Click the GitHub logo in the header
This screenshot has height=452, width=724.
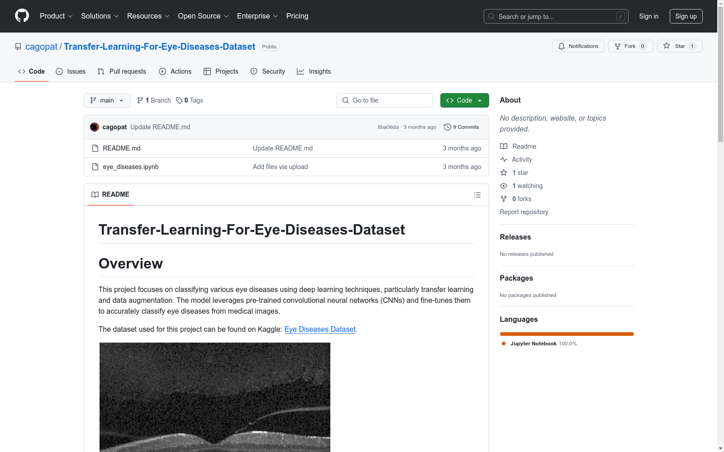(x=22, y=16)
